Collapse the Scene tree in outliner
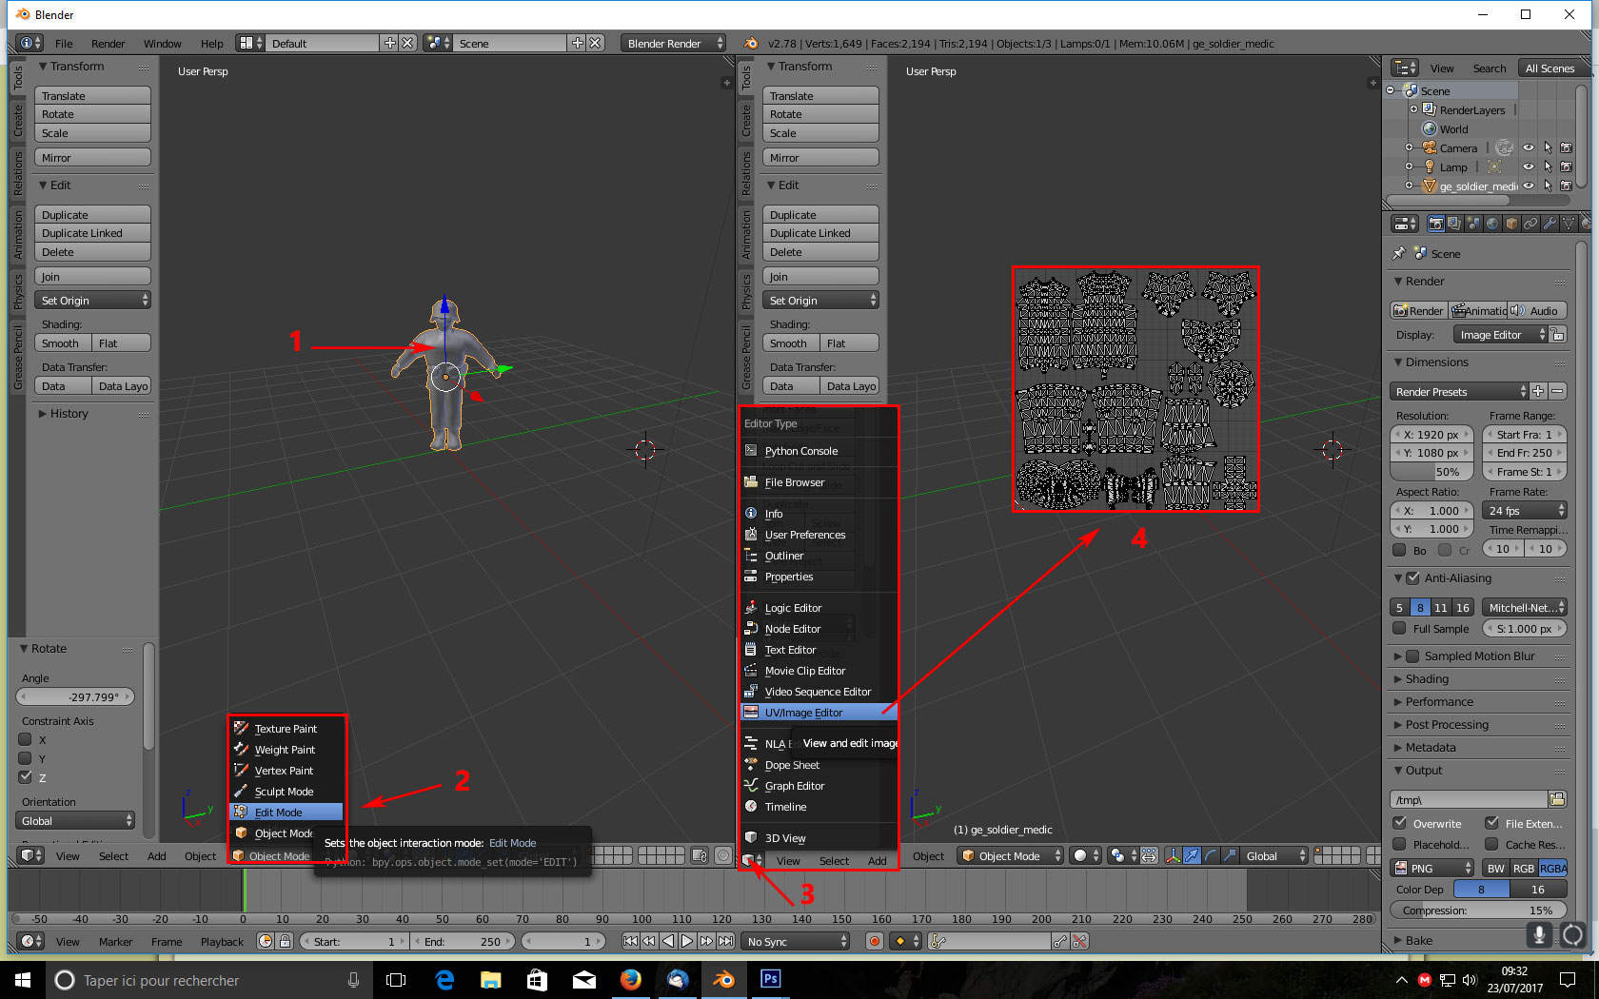Viewport: 1599px width, 999px height. (x=1391, y=90)
